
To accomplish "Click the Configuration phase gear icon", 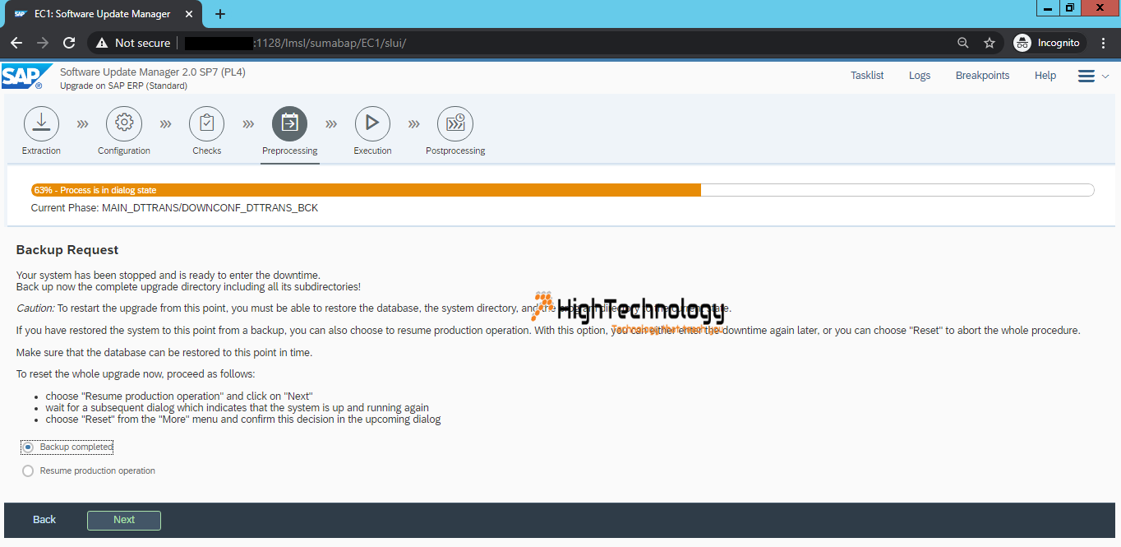I will [x=124, y=123].
